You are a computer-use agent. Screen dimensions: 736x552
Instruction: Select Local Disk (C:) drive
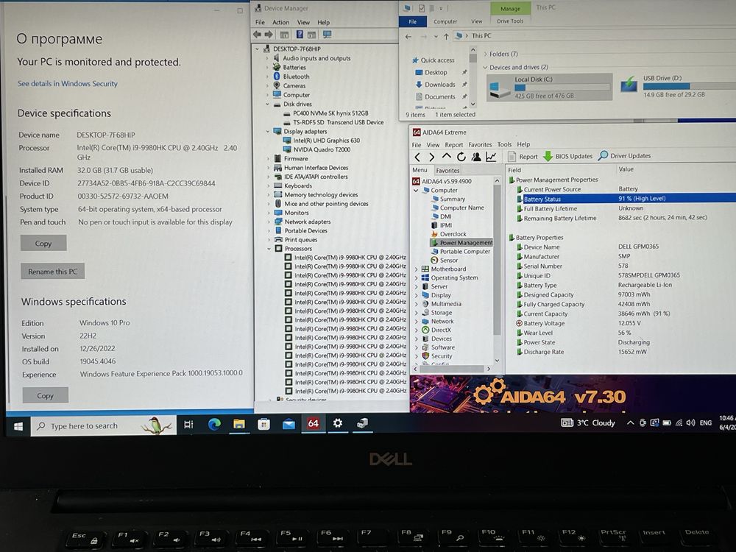click(x=549, y=88)
